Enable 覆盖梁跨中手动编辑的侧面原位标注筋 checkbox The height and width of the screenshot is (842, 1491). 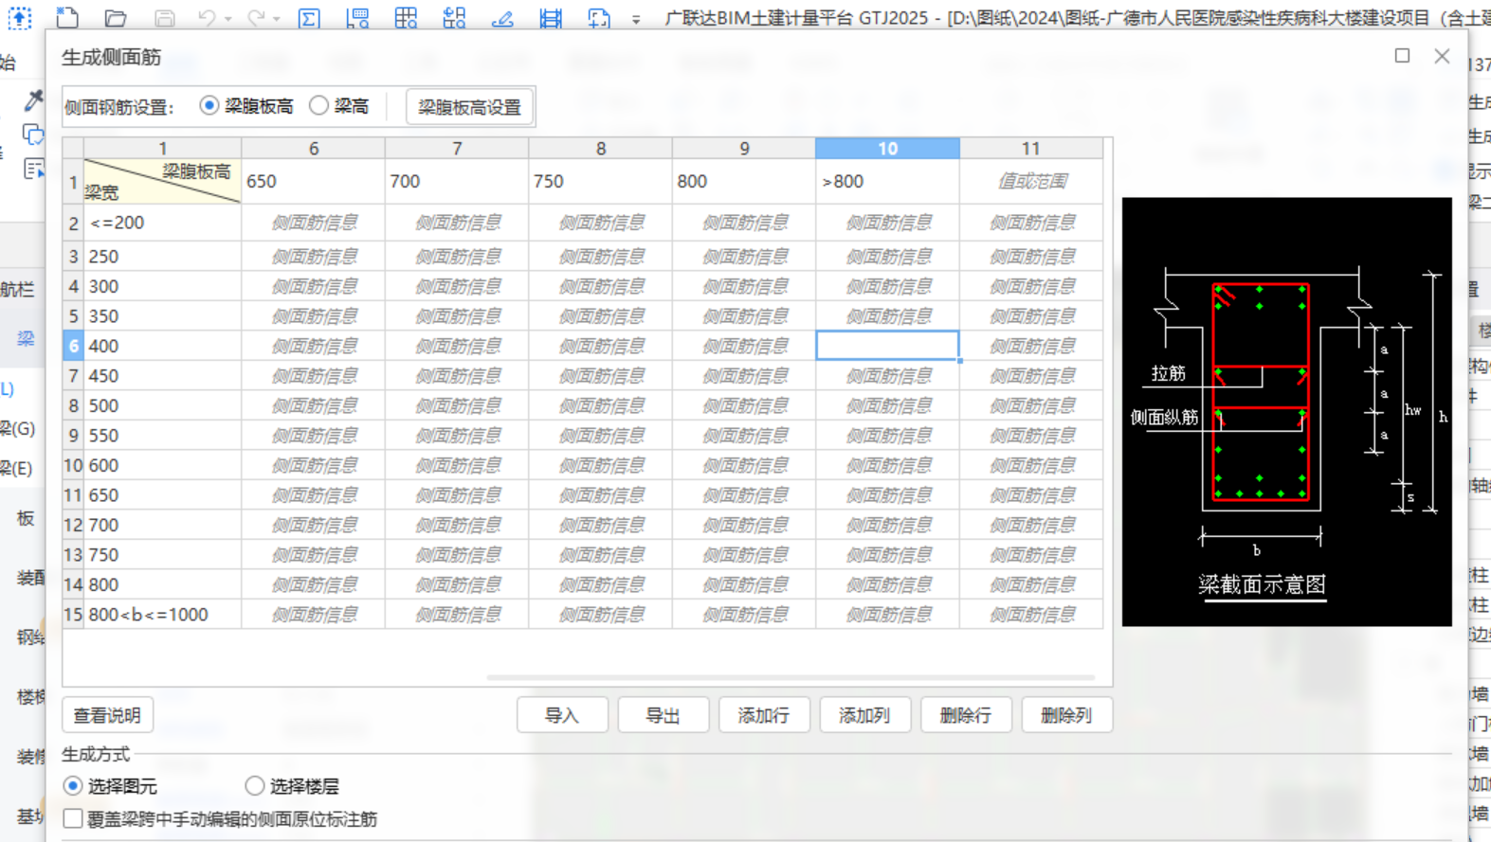pyautogui.click(x=73, y=818)
